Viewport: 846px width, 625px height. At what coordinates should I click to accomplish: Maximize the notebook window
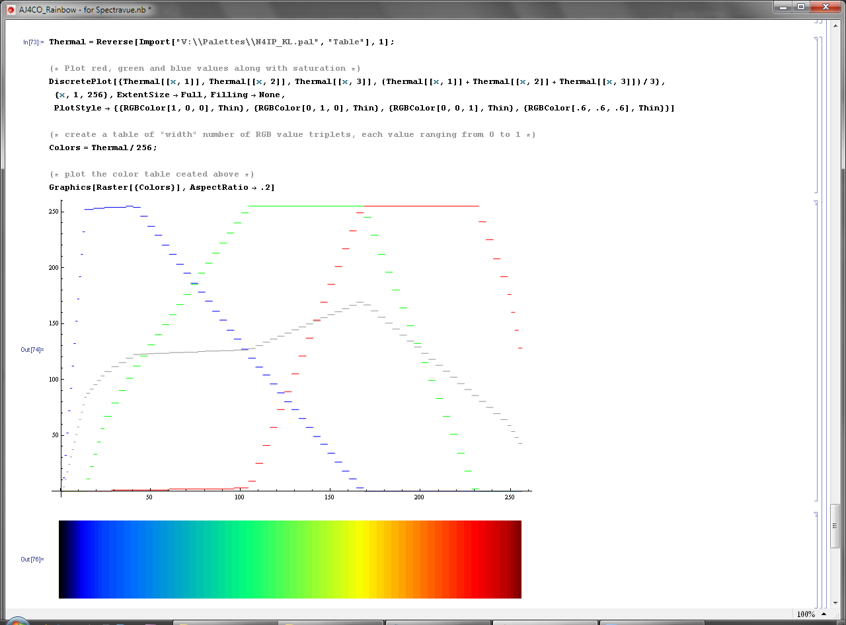click(x=801, y=7)
